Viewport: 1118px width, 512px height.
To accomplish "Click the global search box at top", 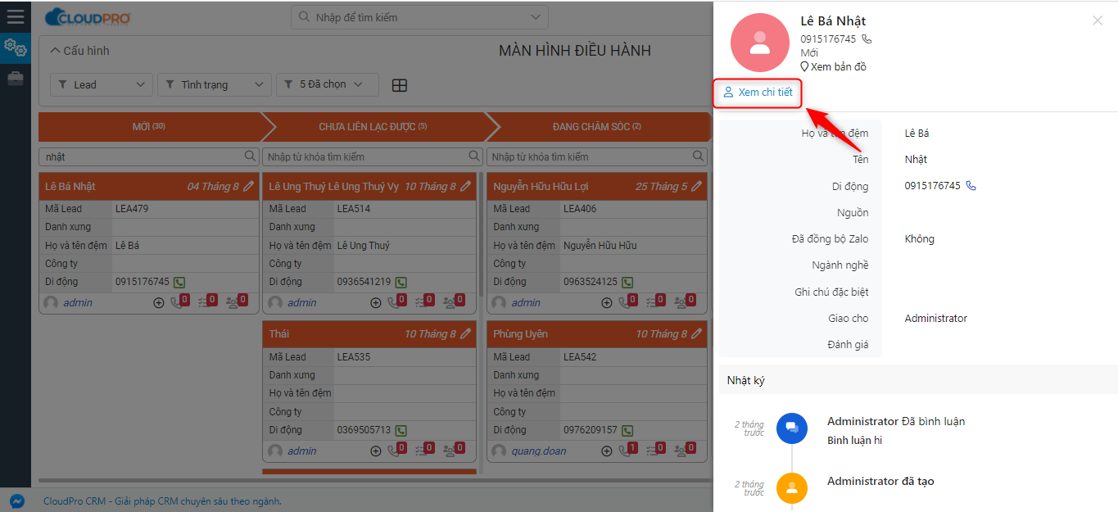I will pyautogui.click(x=419, y=17).
